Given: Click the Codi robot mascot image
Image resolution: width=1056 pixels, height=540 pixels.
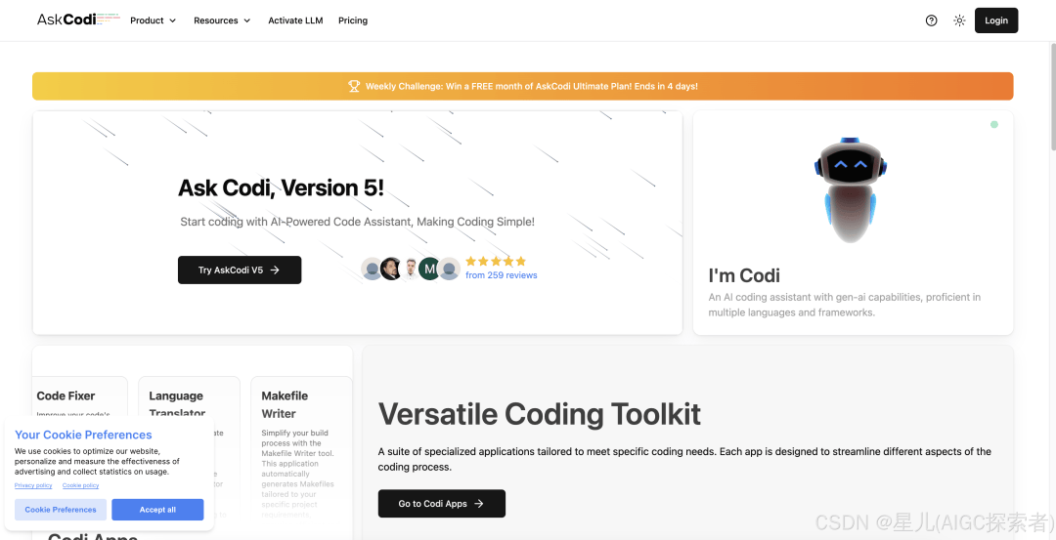Looking at the screenshot, I should [x=853, y=189].
